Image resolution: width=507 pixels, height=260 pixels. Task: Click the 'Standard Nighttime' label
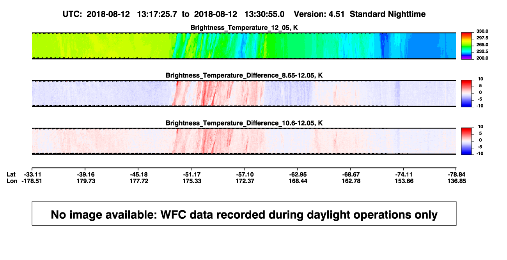[388, 14]
